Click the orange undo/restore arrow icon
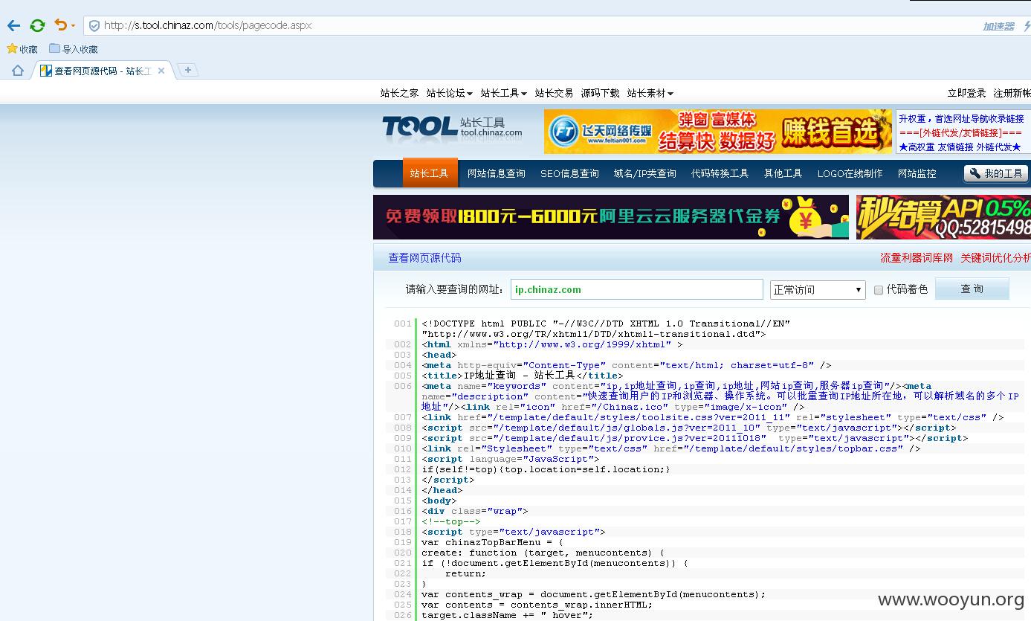This screenshot has height=621, width=1031. [x=61, y=25]
